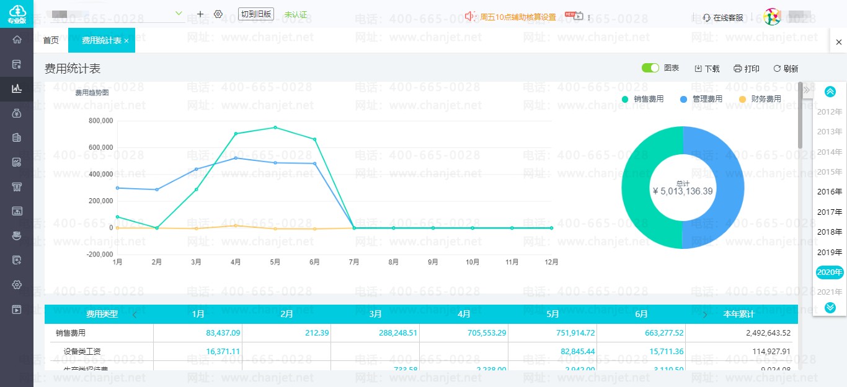Toggle 销售费用 legend series
The image size is (847, 387).
[643, 99]
